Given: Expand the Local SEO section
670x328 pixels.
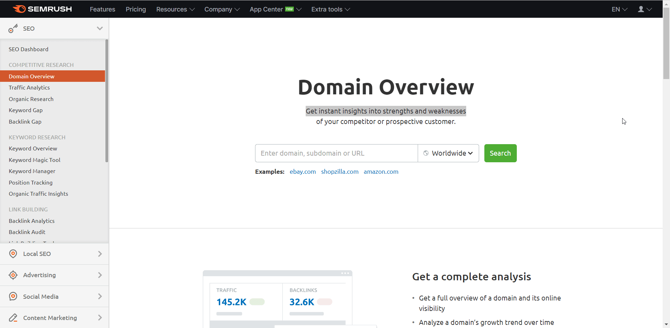Looking at the screenshot, I should pos(100,254).
